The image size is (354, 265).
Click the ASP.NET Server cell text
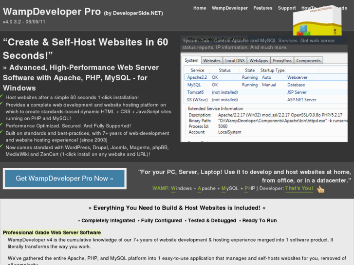click(301, 100)
